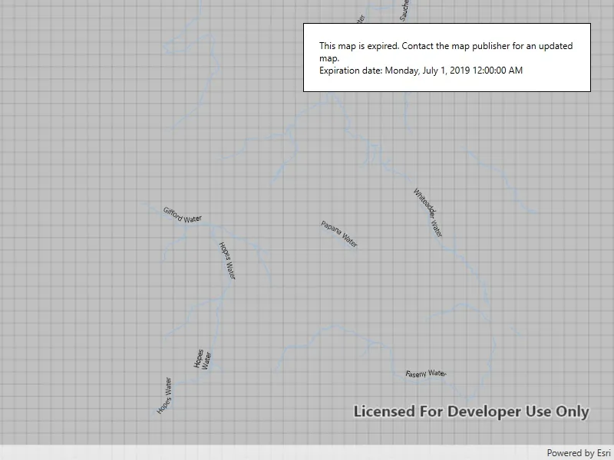
Task: Click the Licensed For Developer Use Only watermark
Action: pyautogui.click(x=471, y=412)
